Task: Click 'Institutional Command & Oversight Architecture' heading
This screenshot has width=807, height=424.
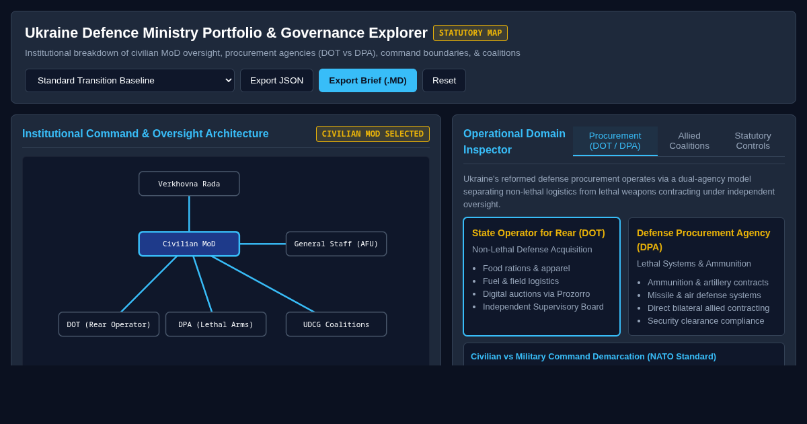Action: [x=145, y=134]
